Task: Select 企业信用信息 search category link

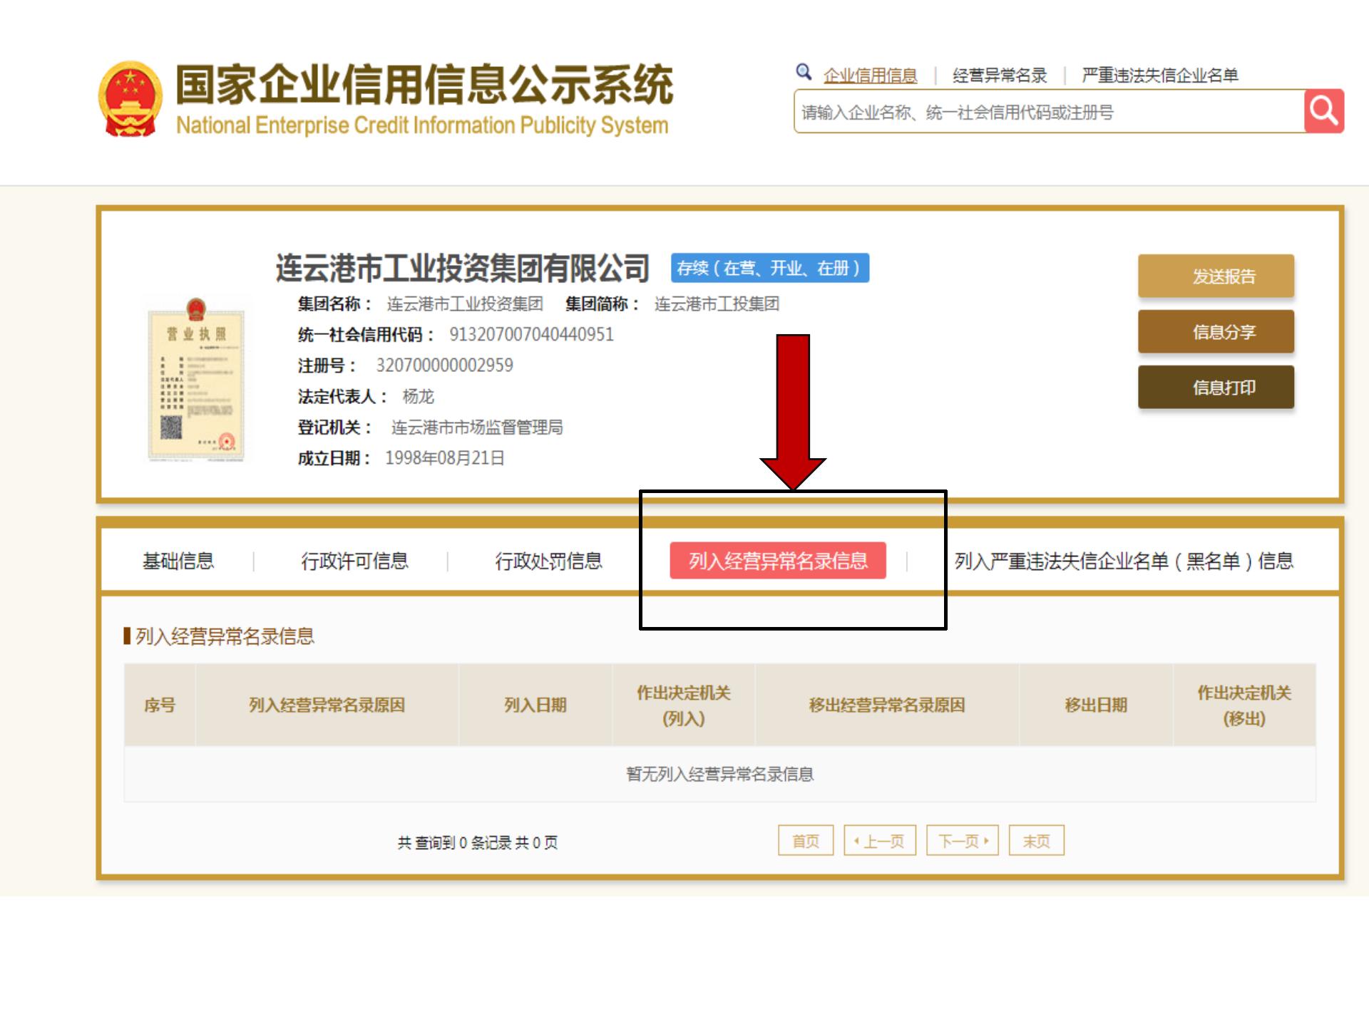Action: pyautogui.click(x=870, y=76)
